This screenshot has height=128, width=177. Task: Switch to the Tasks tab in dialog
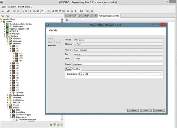[x=68, y=69]
